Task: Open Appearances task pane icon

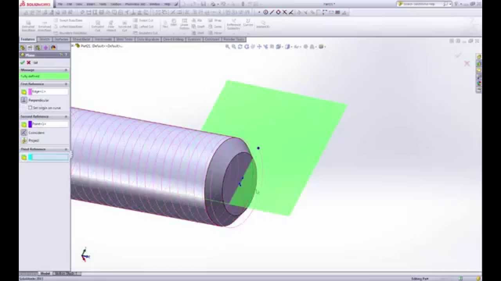Action: (479, 84)
